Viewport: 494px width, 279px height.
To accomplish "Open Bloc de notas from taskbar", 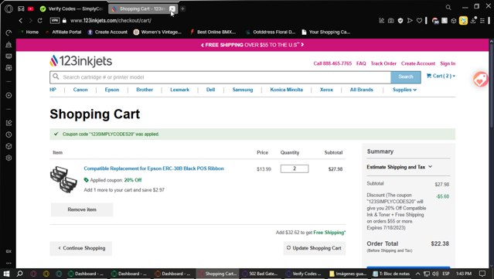I will point(392,274).
